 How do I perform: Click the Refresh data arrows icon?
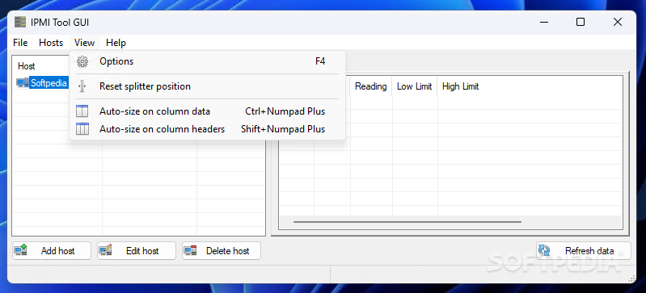point(544,250)
